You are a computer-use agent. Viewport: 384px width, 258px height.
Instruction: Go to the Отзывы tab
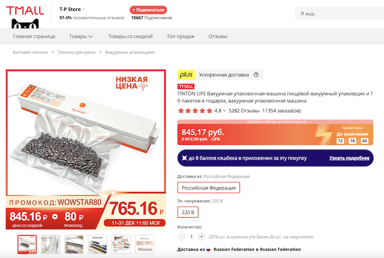(x=218, y=36)
